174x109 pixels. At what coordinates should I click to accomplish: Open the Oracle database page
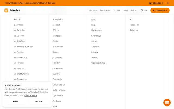click(x=55, y=52)
